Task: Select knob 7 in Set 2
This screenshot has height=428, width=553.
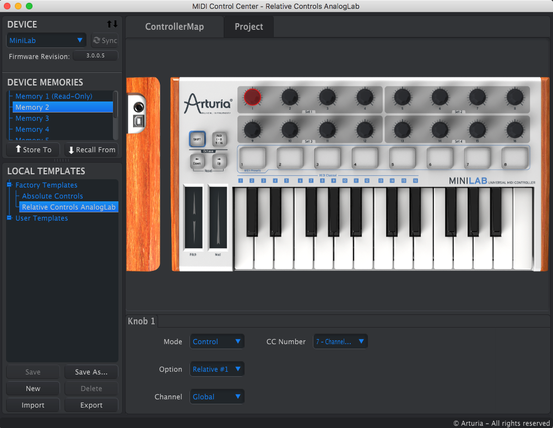Action: [x=477, y=97]
